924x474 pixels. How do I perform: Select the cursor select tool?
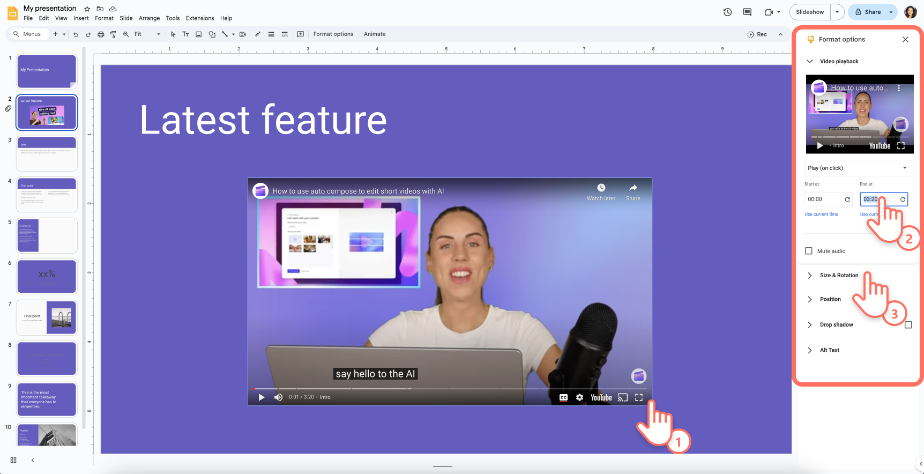[x=173, y=34]
